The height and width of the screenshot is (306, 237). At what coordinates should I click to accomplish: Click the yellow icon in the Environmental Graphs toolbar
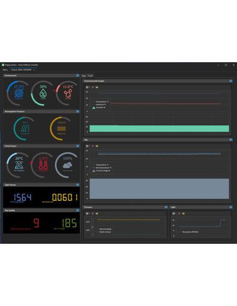(97, 87)
